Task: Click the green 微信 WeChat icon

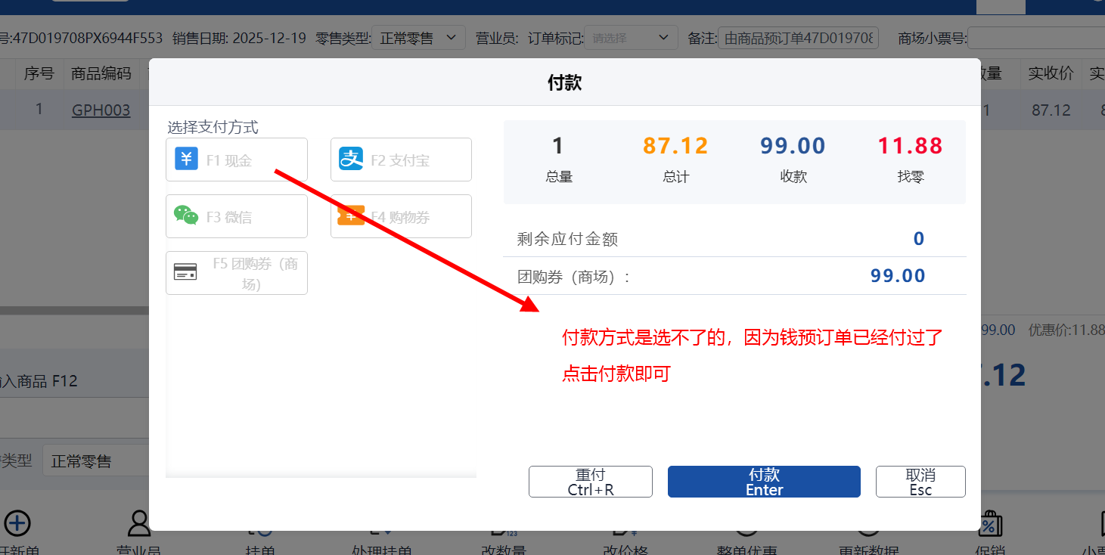Action: click(186, 216)
